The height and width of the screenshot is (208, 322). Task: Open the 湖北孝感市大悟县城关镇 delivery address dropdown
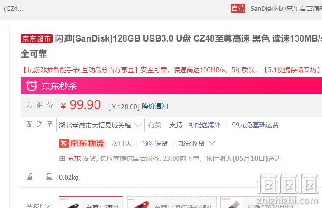pos(101,125)
